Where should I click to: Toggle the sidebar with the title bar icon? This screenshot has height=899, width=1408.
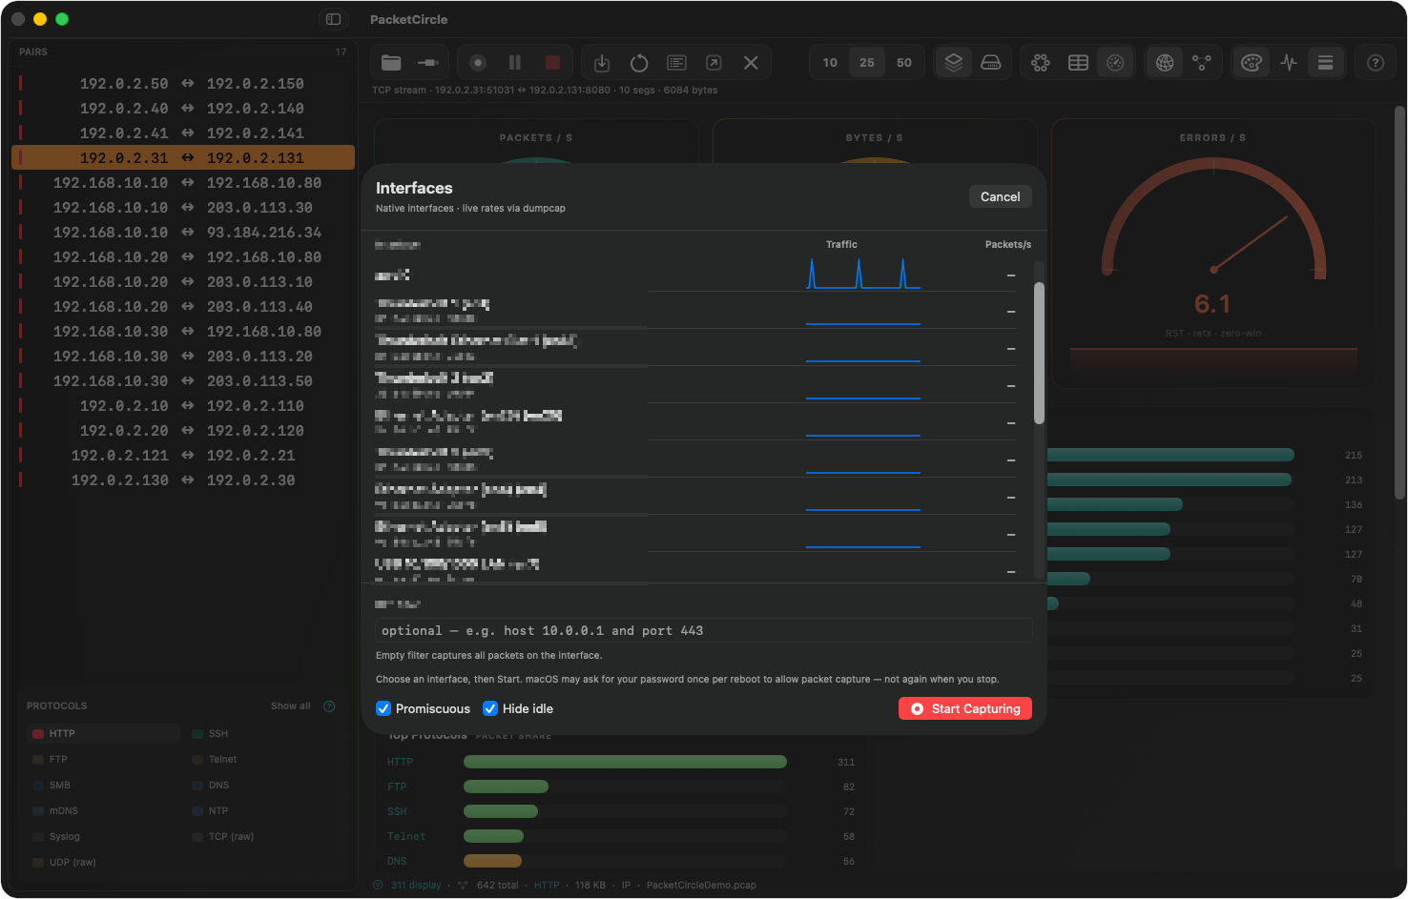[x=333, y=19]
